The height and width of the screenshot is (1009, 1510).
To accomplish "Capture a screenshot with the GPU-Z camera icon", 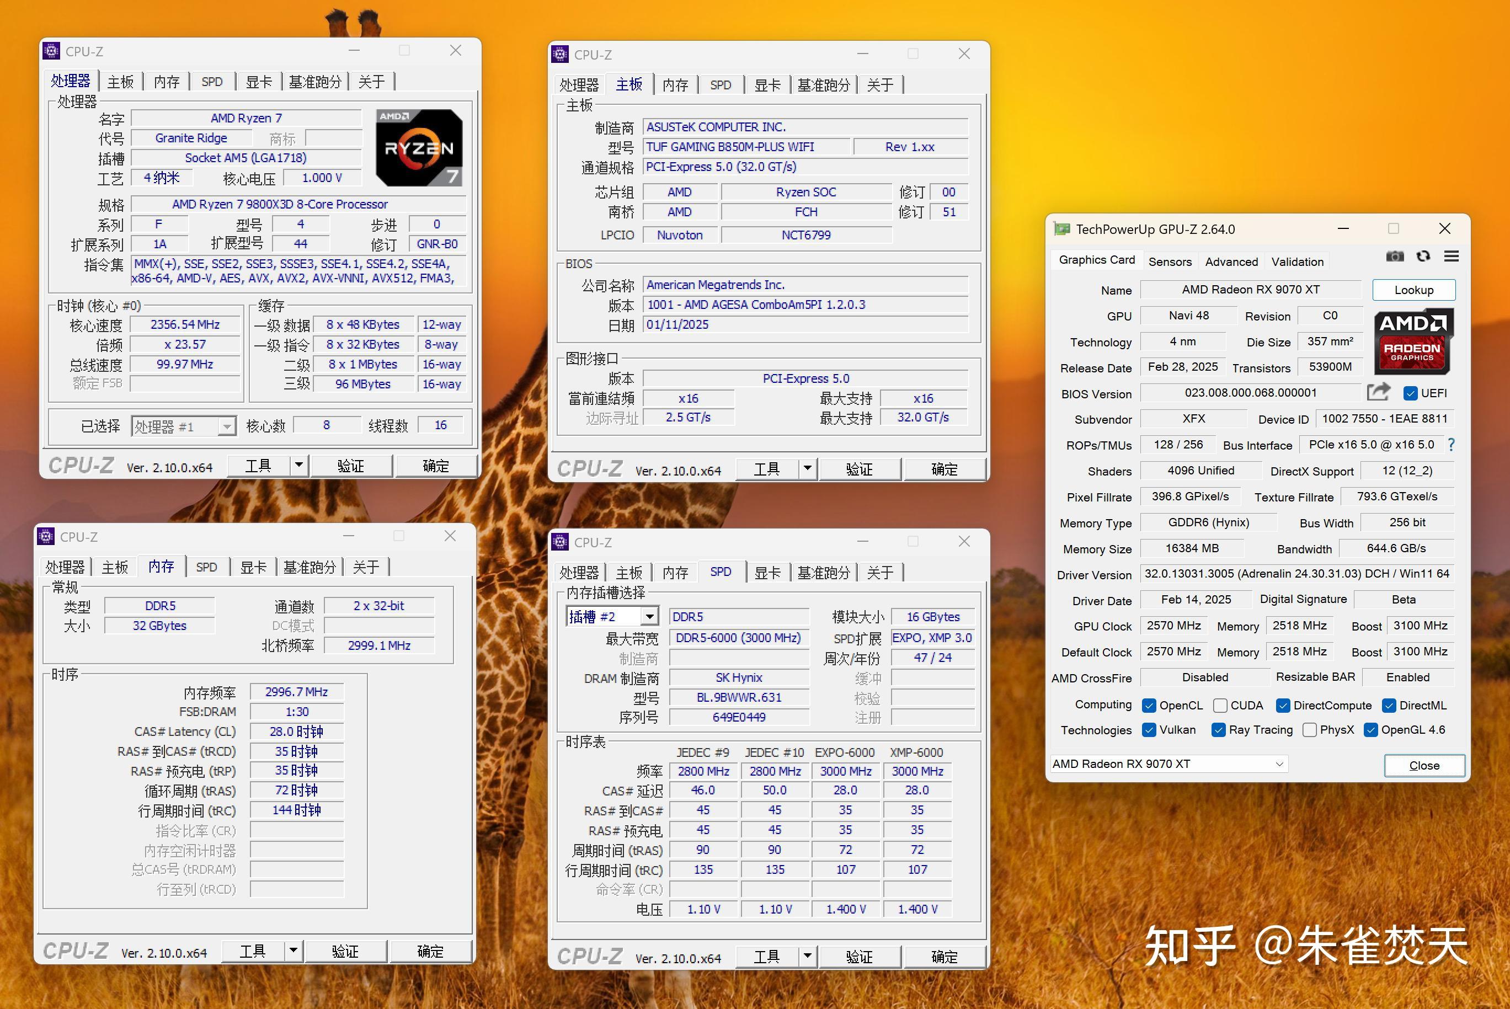I will click(x=1395, y=256).
